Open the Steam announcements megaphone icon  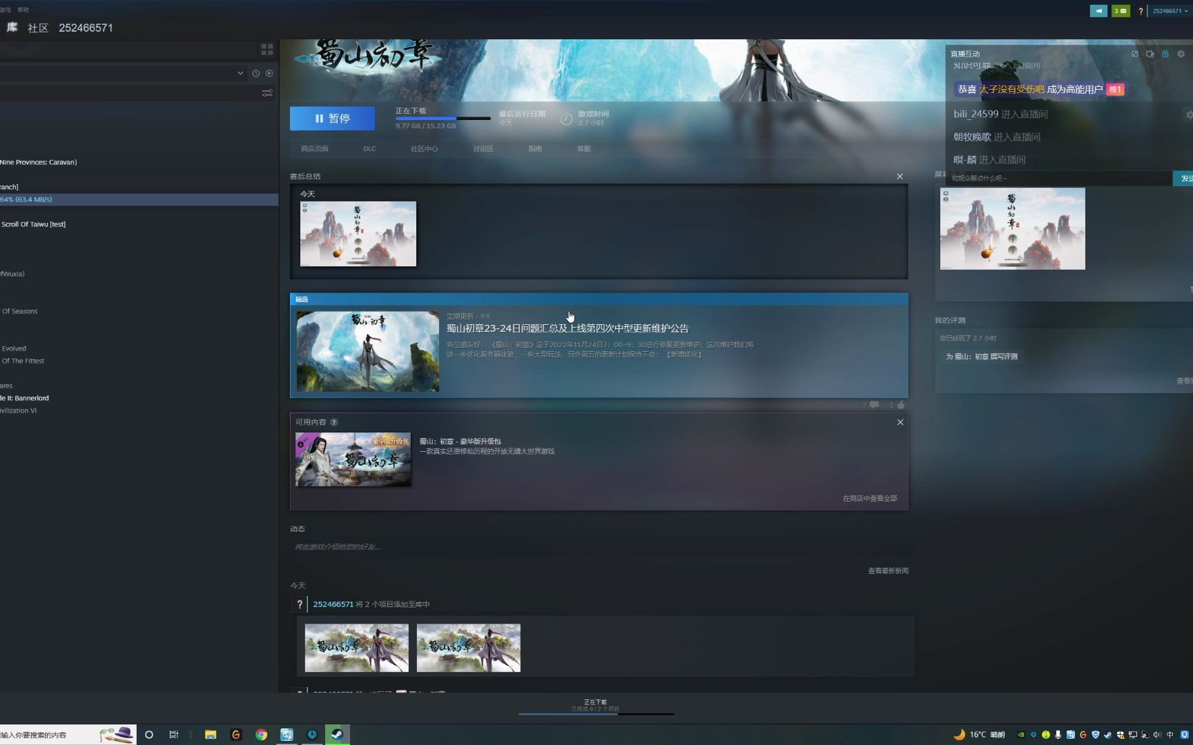click(x=1098, y=11)
